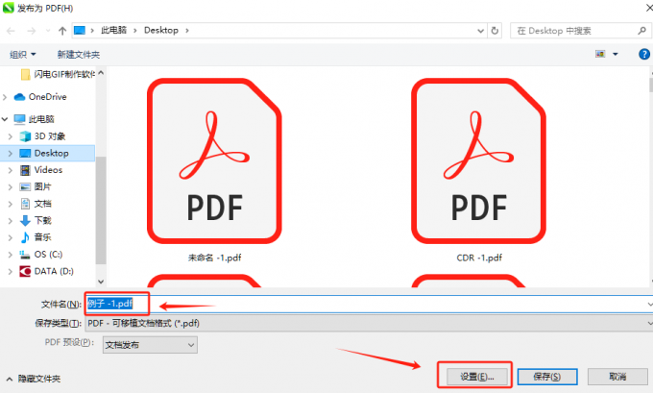Image resolution: width=653 pixels, height=393 pixels.
Task: Navigate up one folder level
Action: (62, 31)
